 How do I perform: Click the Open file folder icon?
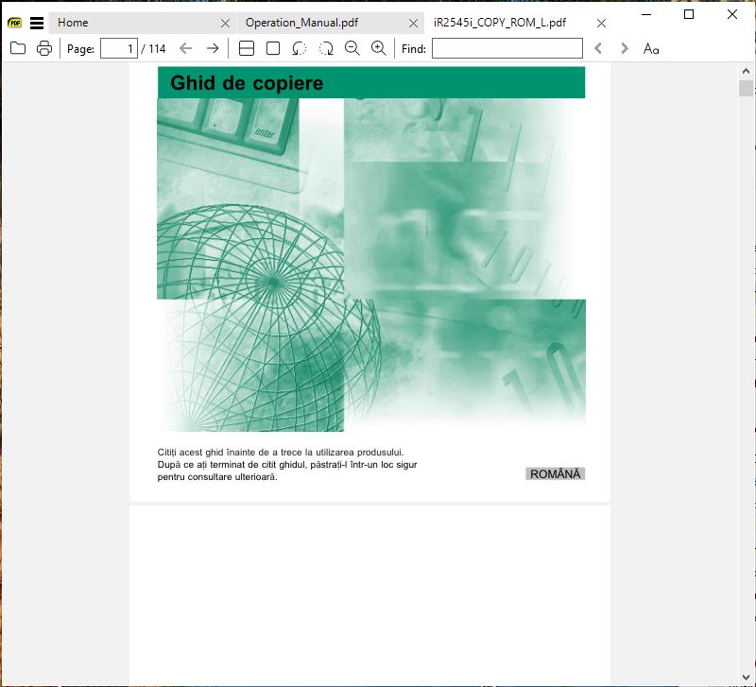(x=18, y=49)
